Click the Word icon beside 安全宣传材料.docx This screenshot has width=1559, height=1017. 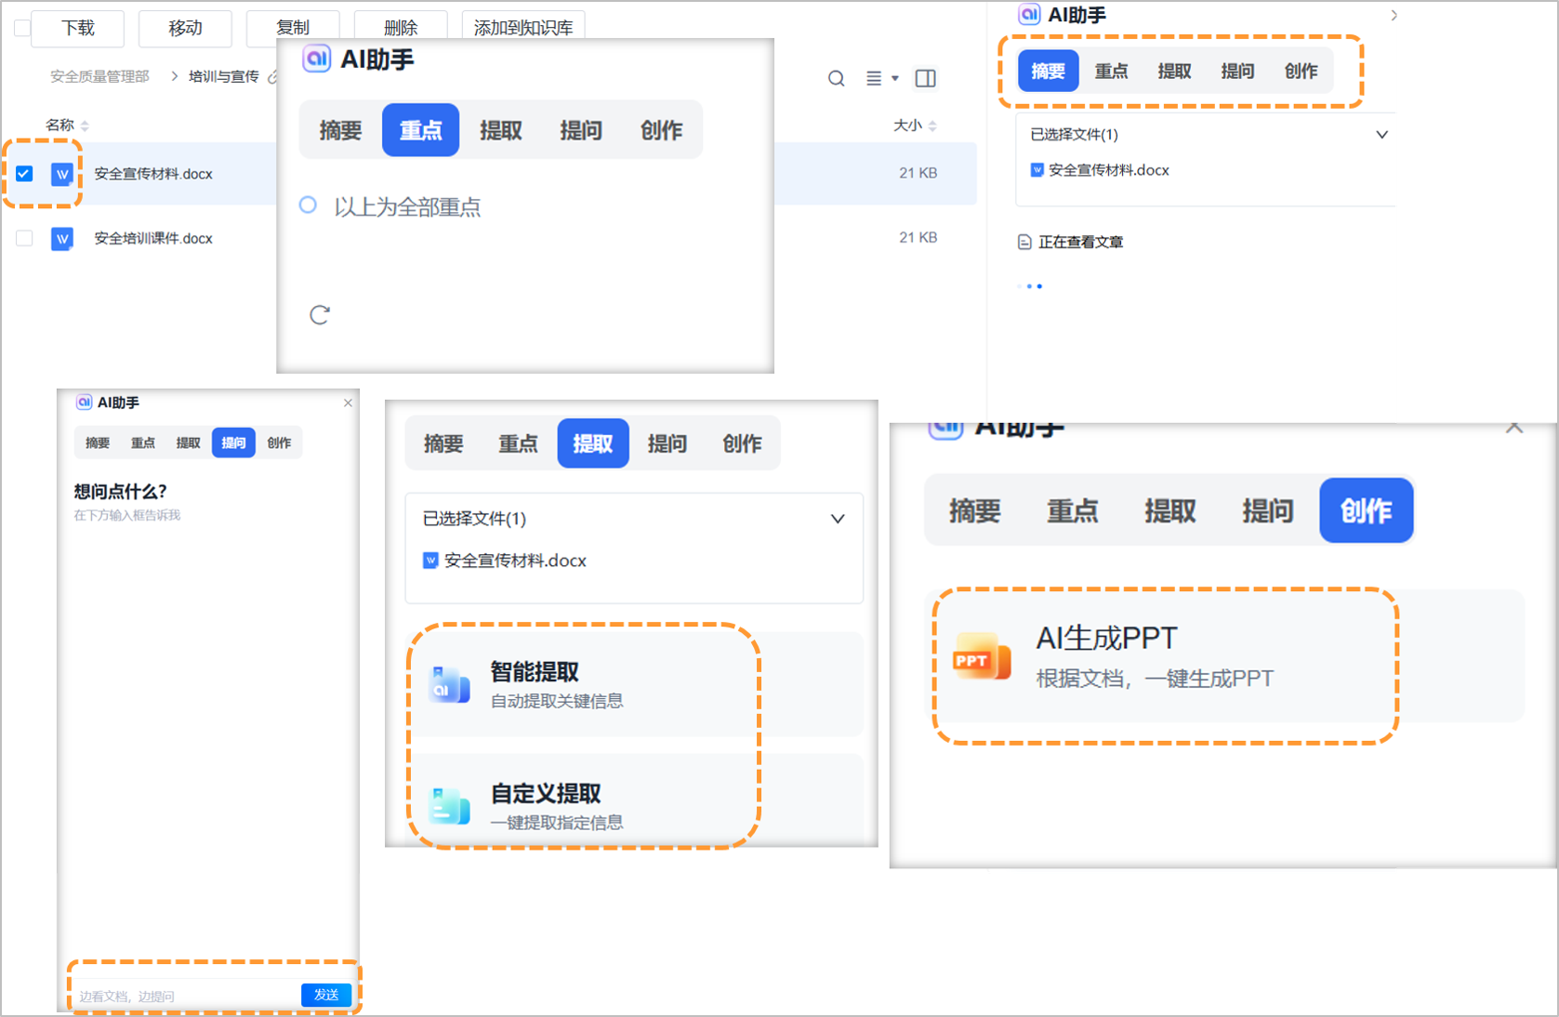[60, 173]
